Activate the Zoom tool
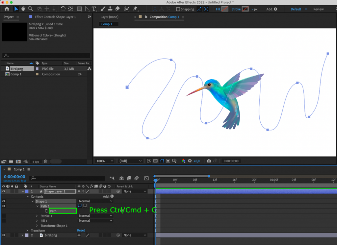 pos(31,9)
